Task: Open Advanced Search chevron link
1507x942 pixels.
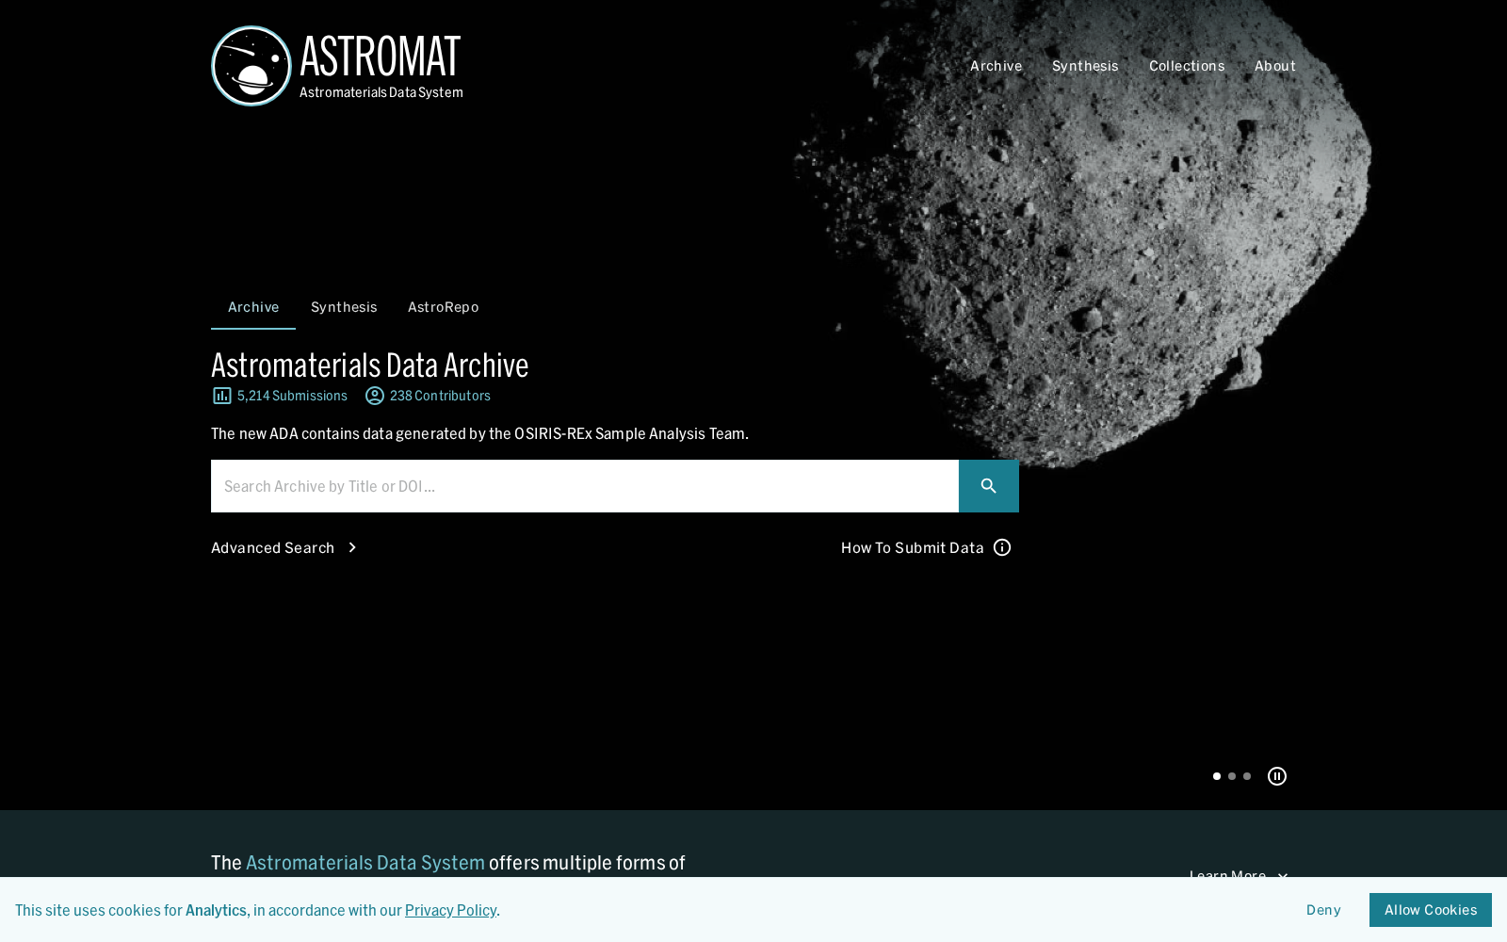Action: (x=284, y=547)
